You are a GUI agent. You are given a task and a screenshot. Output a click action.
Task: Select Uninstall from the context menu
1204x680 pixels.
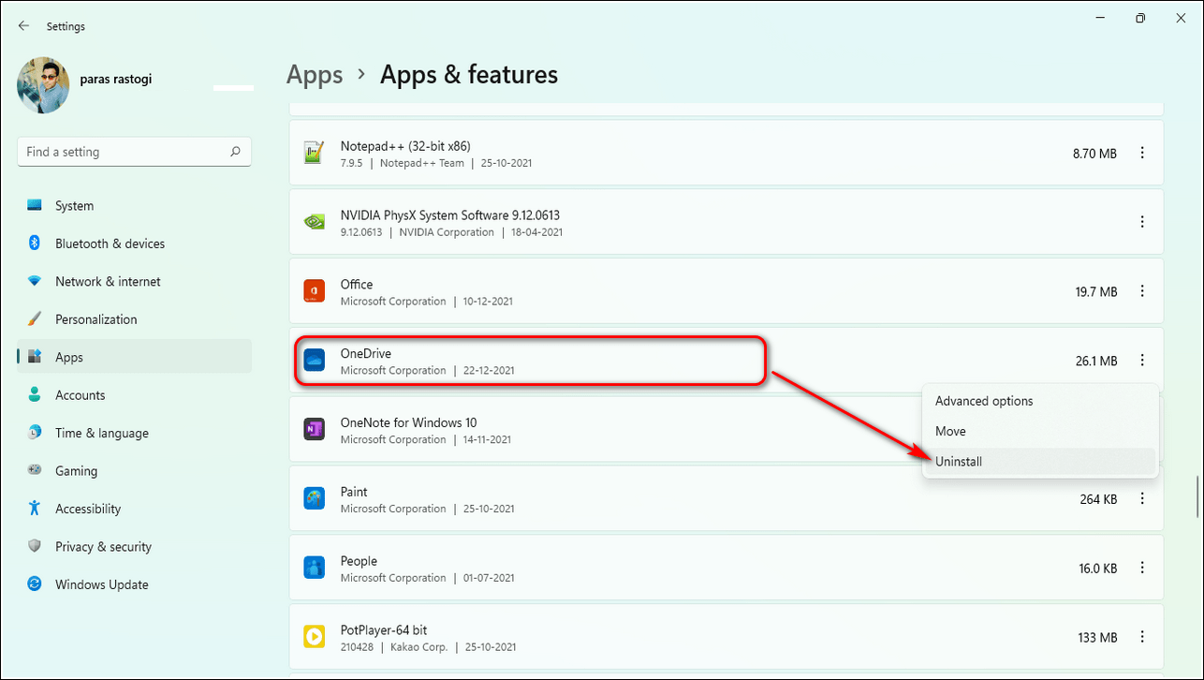(959, 462)
